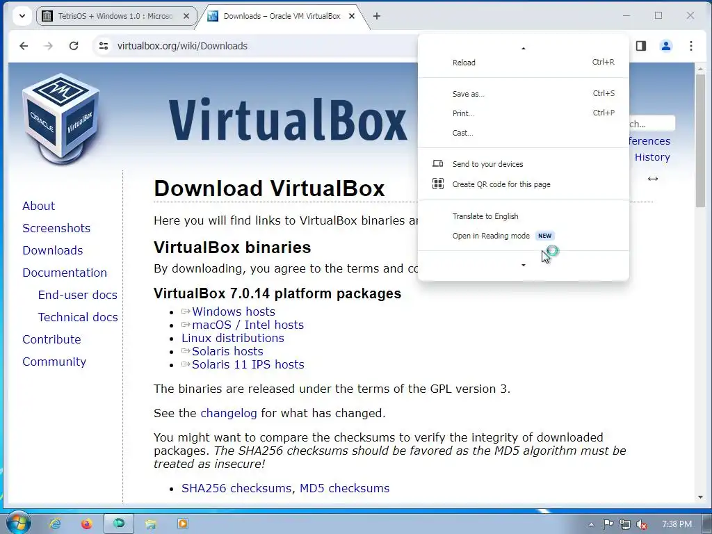Open Linux distributions link
Viewport: 712px width, 534px height.
232,338
